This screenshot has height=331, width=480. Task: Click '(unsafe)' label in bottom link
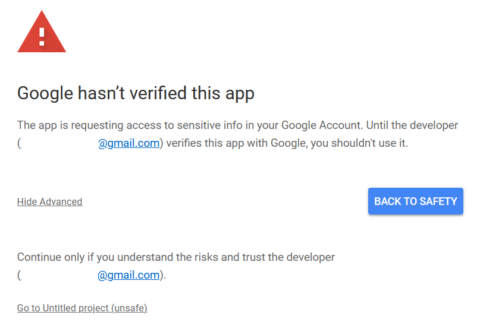[129, 308]
